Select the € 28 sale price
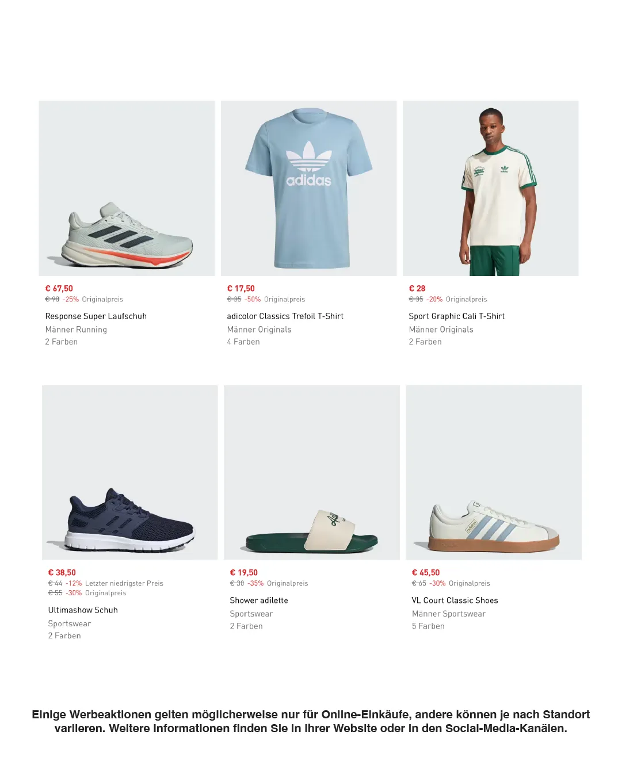Image resolution: width=622 pixels, height=777 pixels. point(417,289)
